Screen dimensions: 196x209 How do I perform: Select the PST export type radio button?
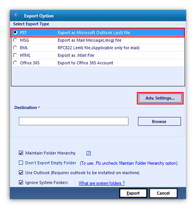coord(15,32)
